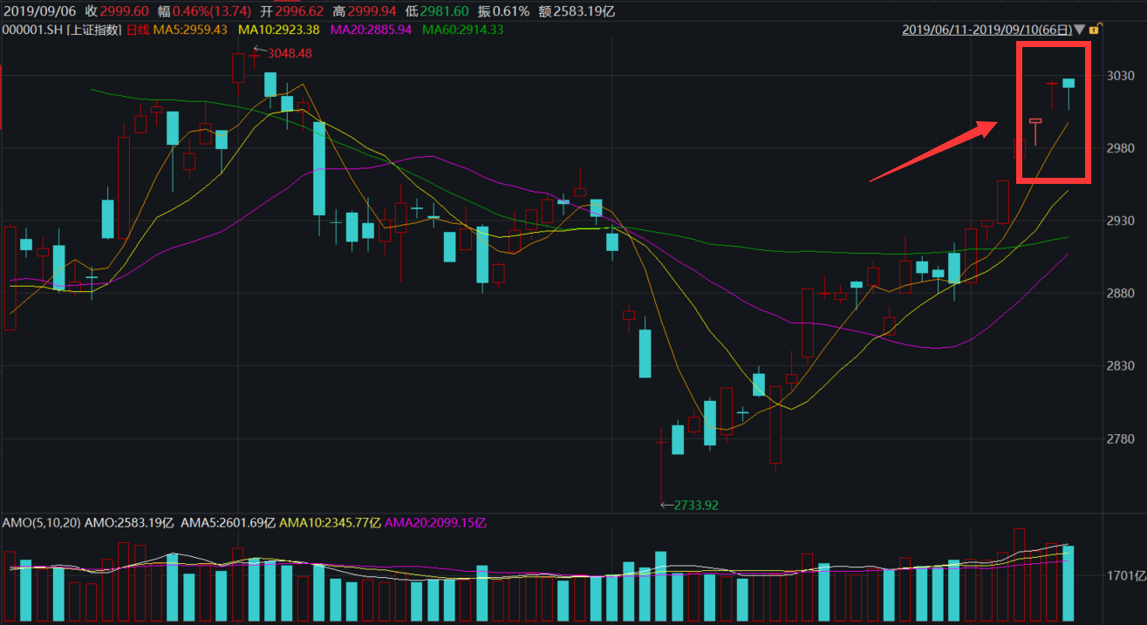Click the 3030 price axis label
Image resolution: width=1147 pixels, height=625 pixels.
[1121, 76]
